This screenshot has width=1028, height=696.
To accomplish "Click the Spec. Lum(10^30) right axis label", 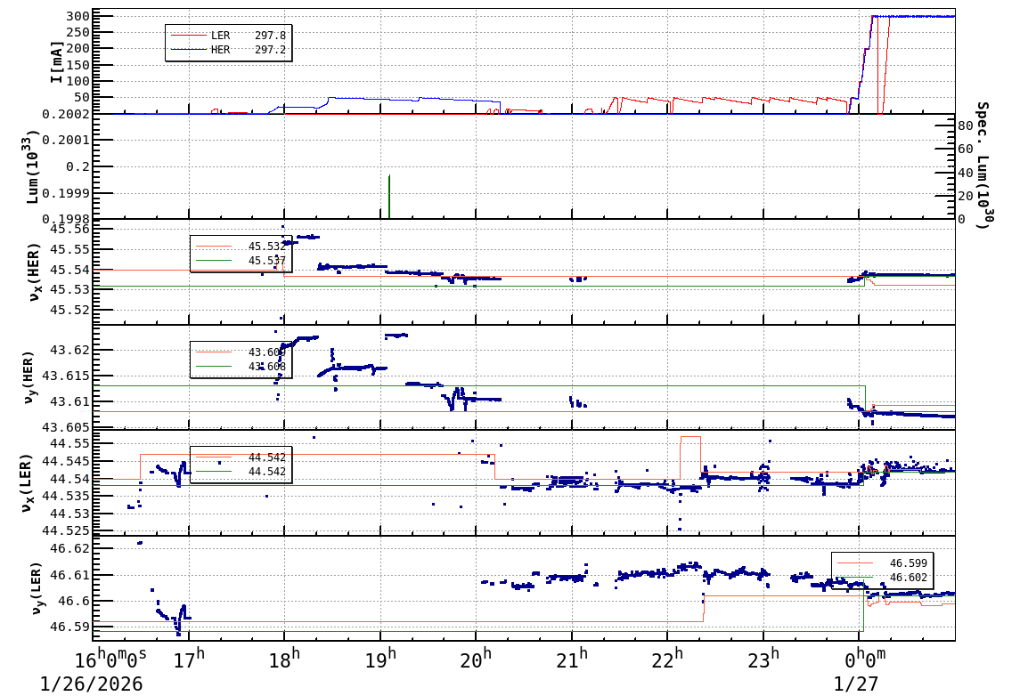I will pos(983,165).
